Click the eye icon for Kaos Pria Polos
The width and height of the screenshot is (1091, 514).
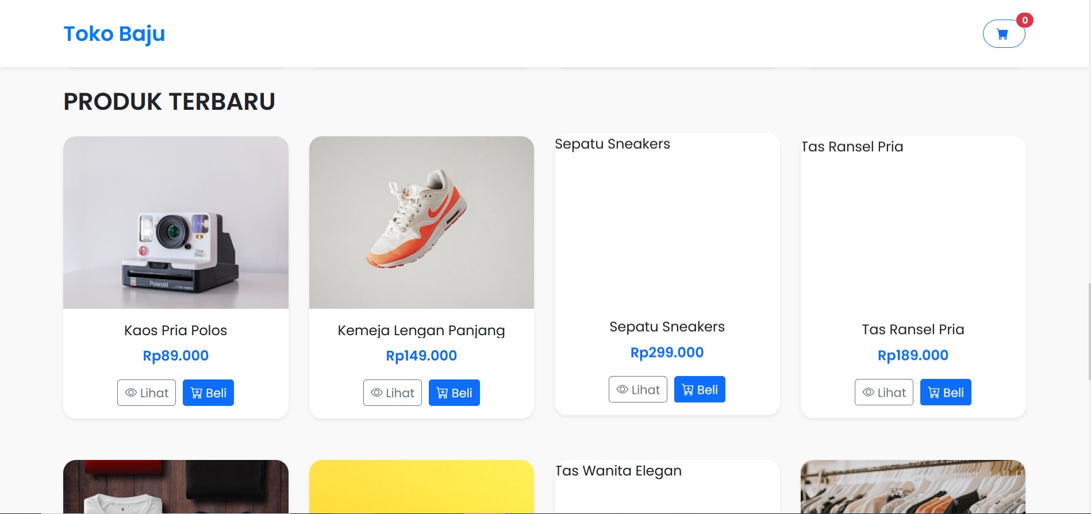(131, 393)
